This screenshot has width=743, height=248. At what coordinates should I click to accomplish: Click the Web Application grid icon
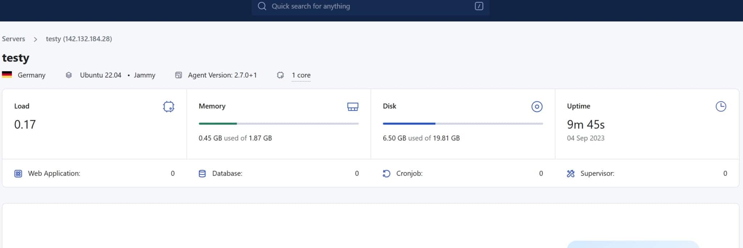tap(18, 174)
